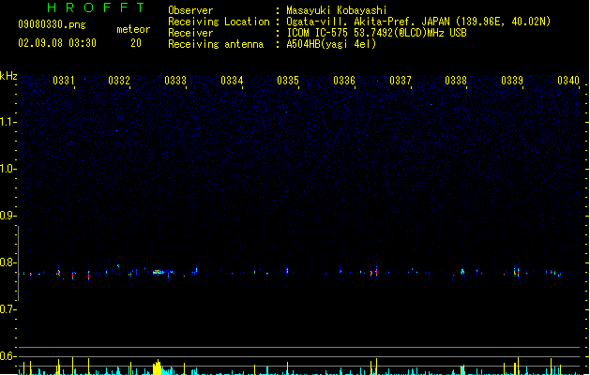Click the date stamp 02.09.08 03:30

click(57, 43)
